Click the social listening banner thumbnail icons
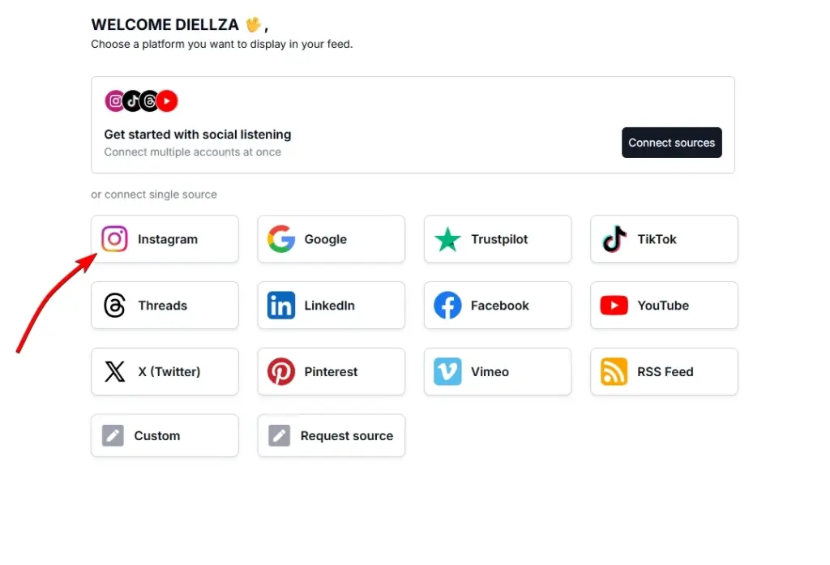830x565 pixels. (x=140, y=101)
